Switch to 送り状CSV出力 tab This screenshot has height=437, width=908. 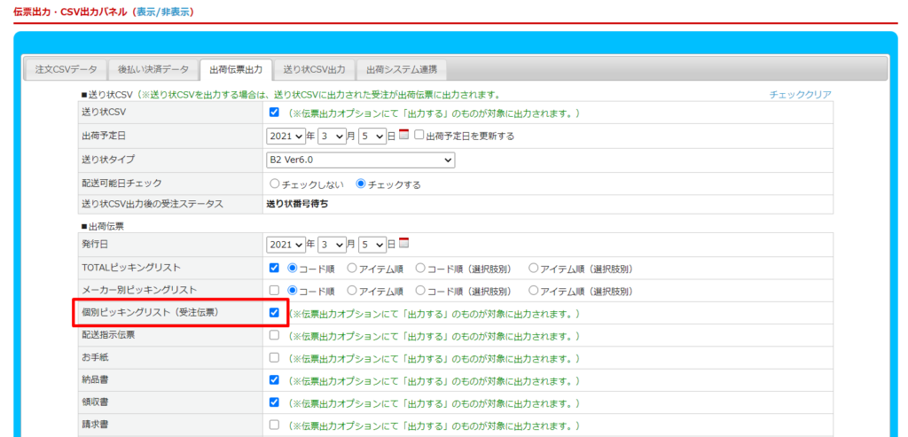pos(314,69)
